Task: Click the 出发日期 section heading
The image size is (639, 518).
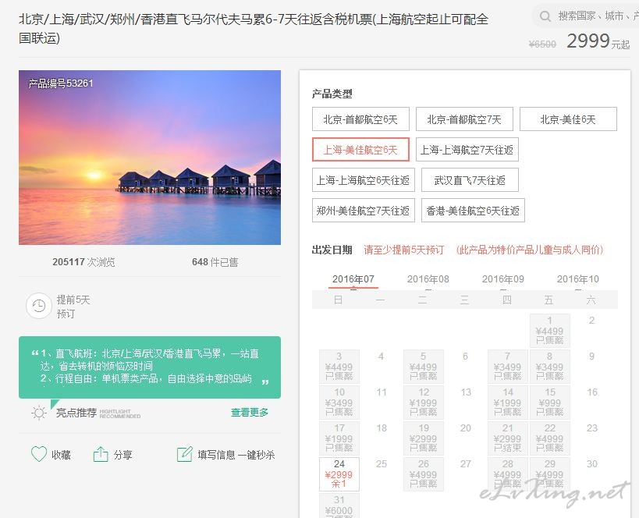Action: point(332,250)
